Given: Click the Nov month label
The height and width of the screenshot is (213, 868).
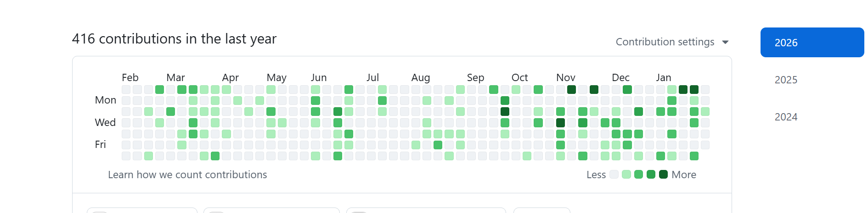Looking at the screenshot, I should click(565, 77).
